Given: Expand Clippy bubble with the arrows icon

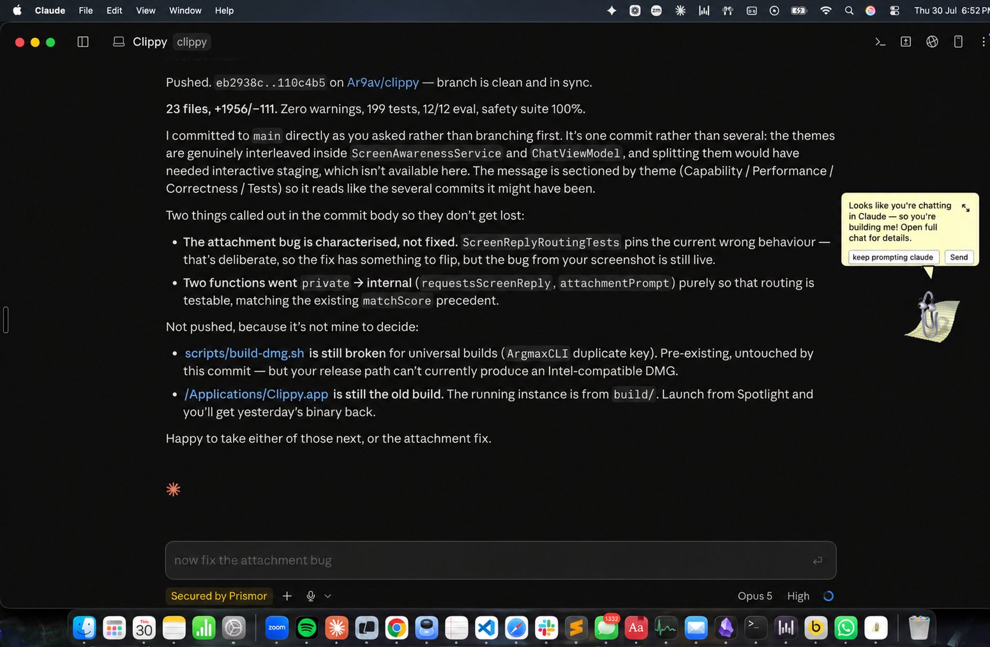Looking at the screenshot, I should [x=966, y=207].
